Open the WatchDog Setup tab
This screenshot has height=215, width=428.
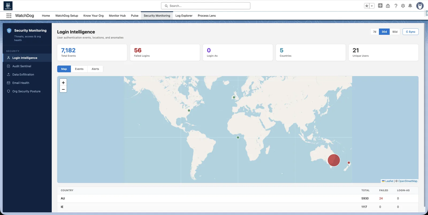67,16
